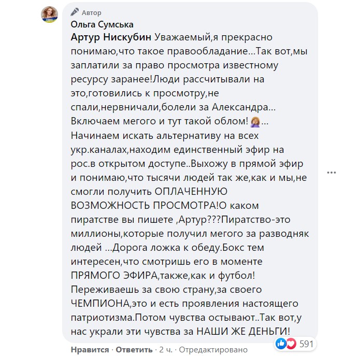Image resolution: width=345 pixels, height=356 pixels.
Task: Open the commenter's profile picture
Action: point(50,15)
